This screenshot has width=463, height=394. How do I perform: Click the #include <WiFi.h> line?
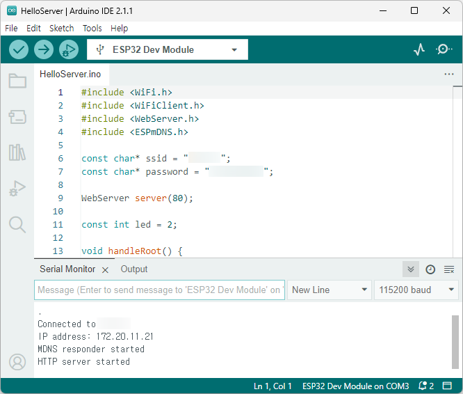click(x=127, y=93)
